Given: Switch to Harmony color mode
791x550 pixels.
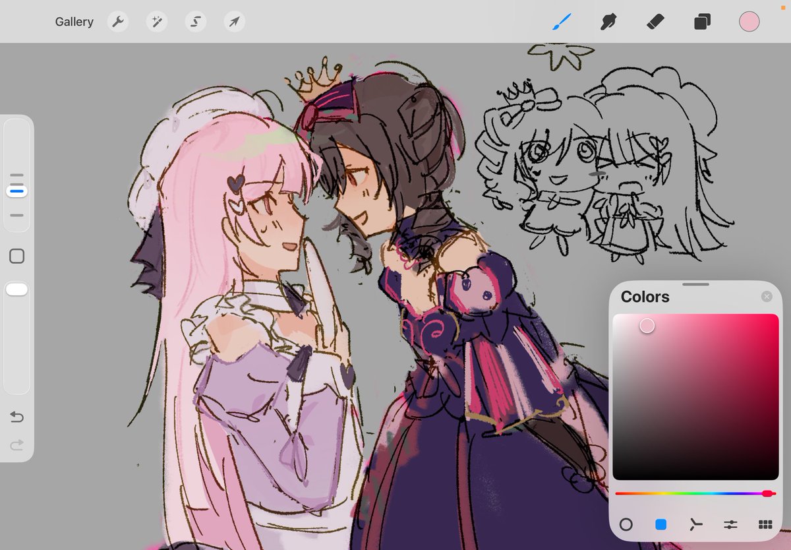Looking at the screenshot, I should point(695,525).
